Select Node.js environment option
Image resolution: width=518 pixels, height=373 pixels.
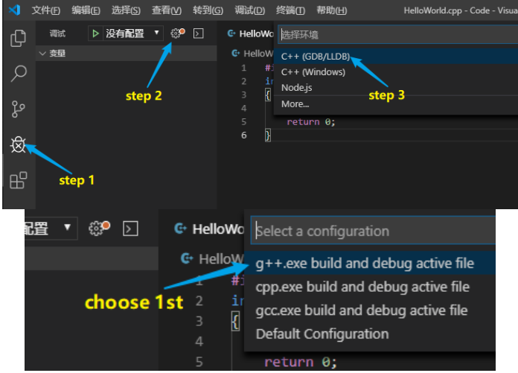(x=396, y=88)
